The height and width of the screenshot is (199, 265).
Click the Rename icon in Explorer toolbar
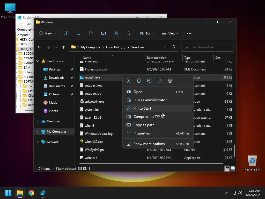[x=104, y=33]
